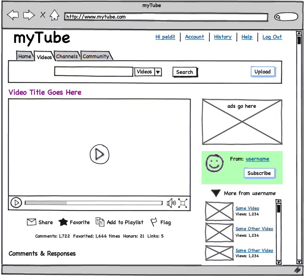Click the browser search field in the top toolbar

point(286,17)
